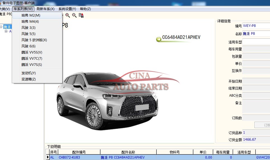Click the 配件编号 column header
Viewport: 270px width, 160px height.
click(79, 152)
